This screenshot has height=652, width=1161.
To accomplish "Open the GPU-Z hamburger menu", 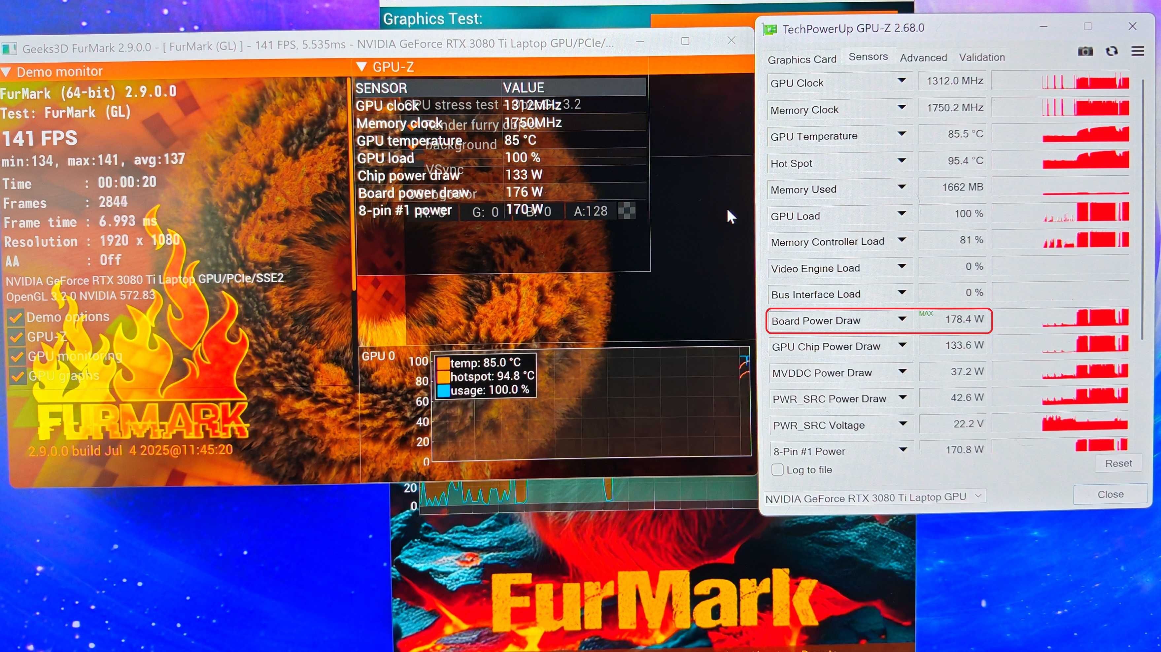I will [1138, 51].
